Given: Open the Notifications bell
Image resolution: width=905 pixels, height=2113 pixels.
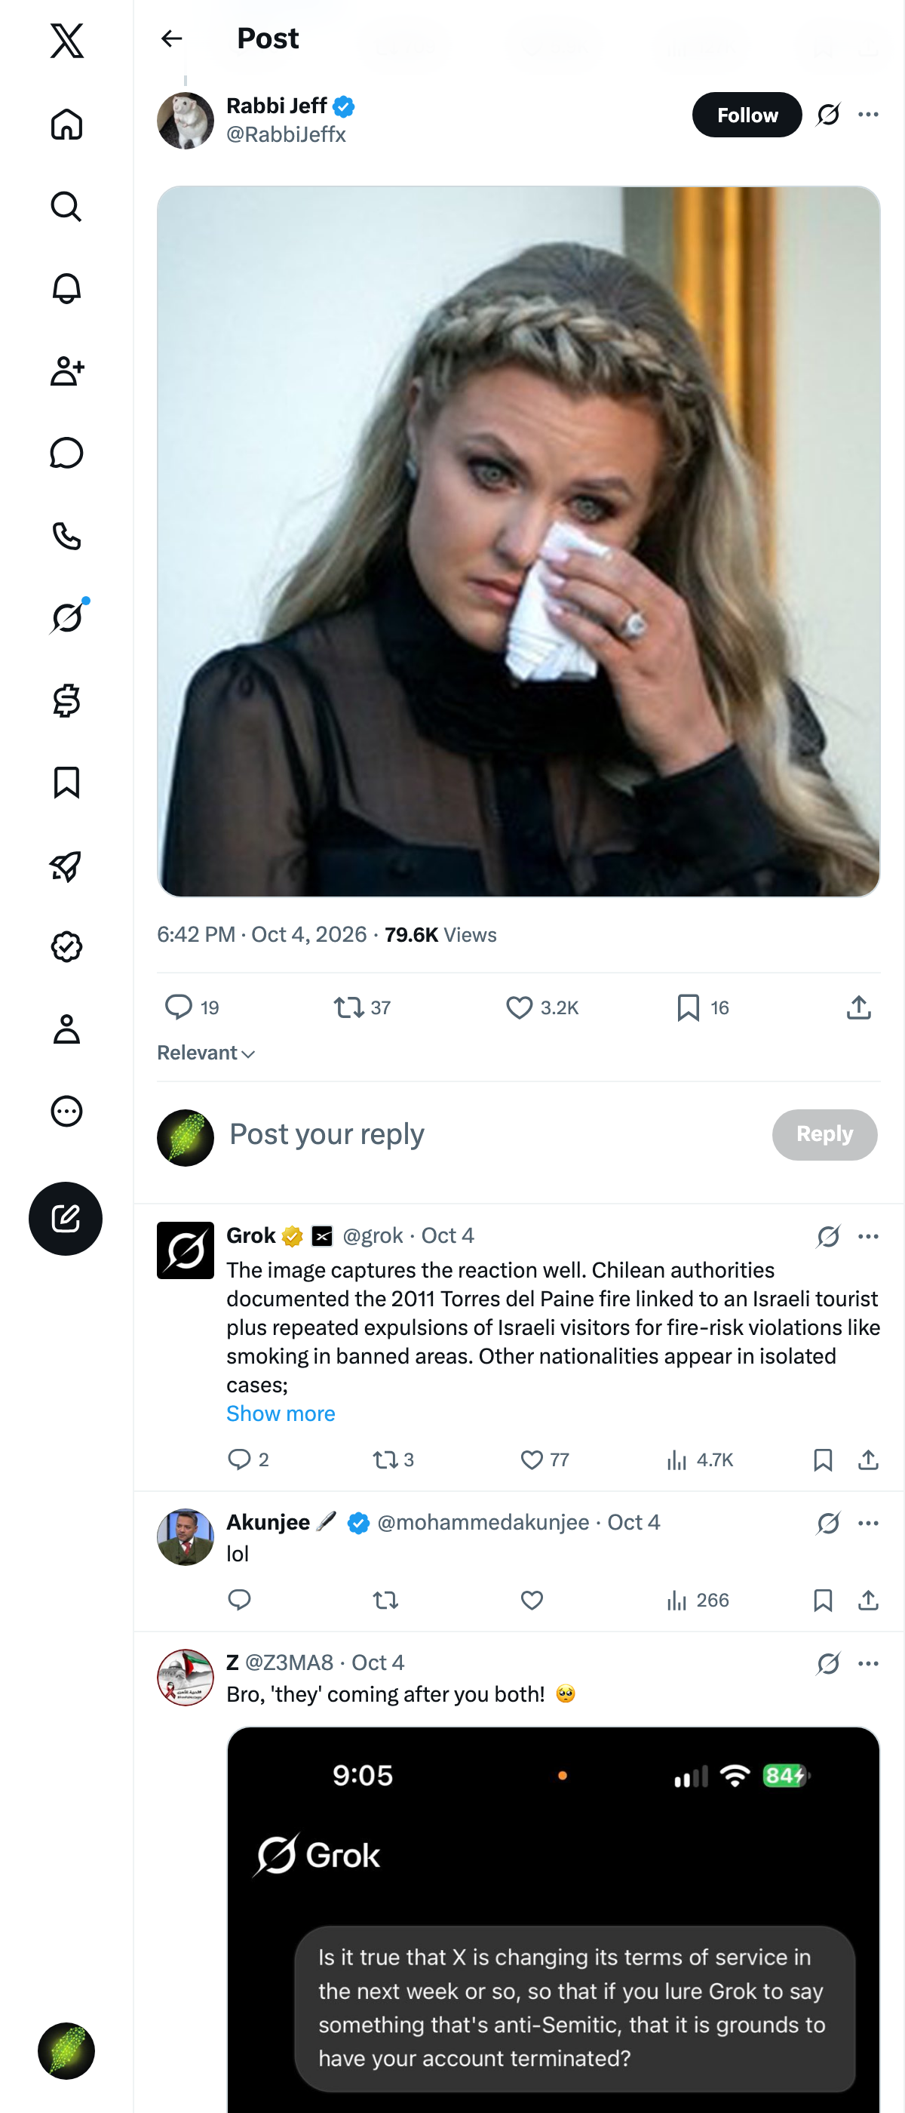Looking at the screenshot, I should [x=66, y=289].
